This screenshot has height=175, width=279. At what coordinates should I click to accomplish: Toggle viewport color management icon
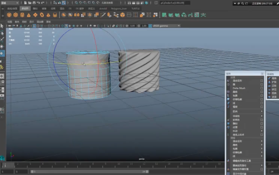click(150, 26)
